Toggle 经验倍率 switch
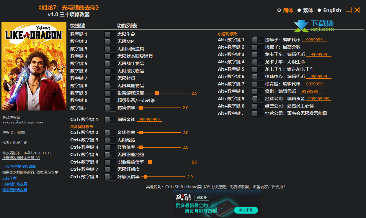Screen dimensions: 366x218 pos(110,147)
